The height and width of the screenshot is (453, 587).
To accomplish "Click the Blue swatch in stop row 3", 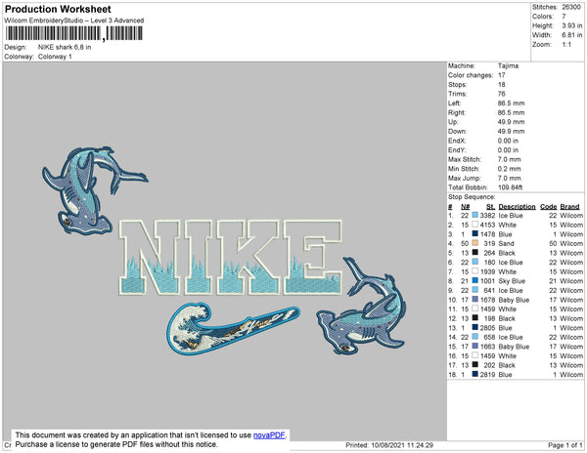I will pyautogui.click(x=475, y=233).
